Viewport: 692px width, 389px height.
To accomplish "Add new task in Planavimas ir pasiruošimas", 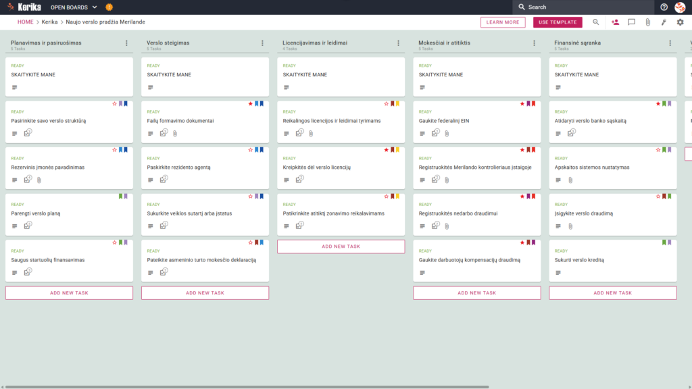I will (69, 293).
